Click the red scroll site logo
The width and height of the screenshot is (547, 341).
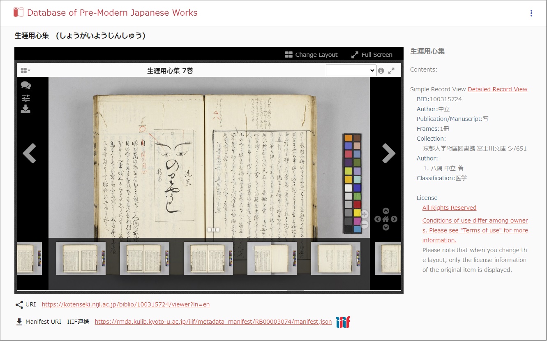coord(18,12)
